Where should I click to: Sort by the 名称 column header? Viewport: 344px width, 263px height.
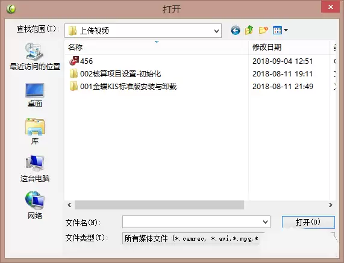[x=75, y=47]
